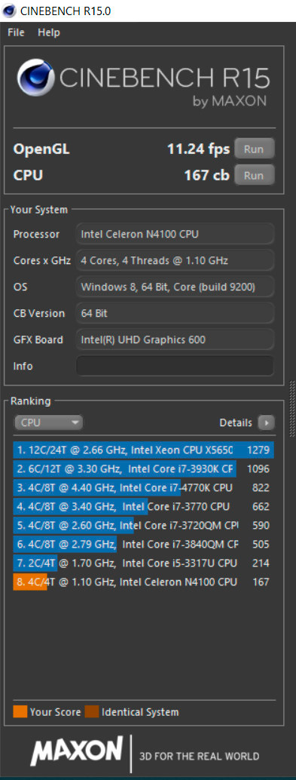
Task: Select the Celeron N4100 ranking row
Action: (144, 582)
